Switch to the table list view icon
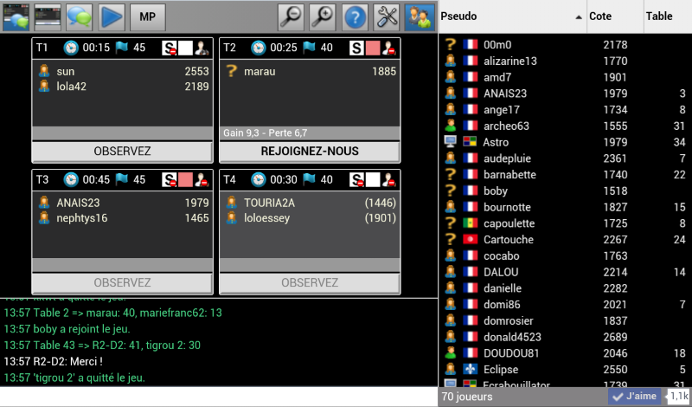 (x=48, y=16)
